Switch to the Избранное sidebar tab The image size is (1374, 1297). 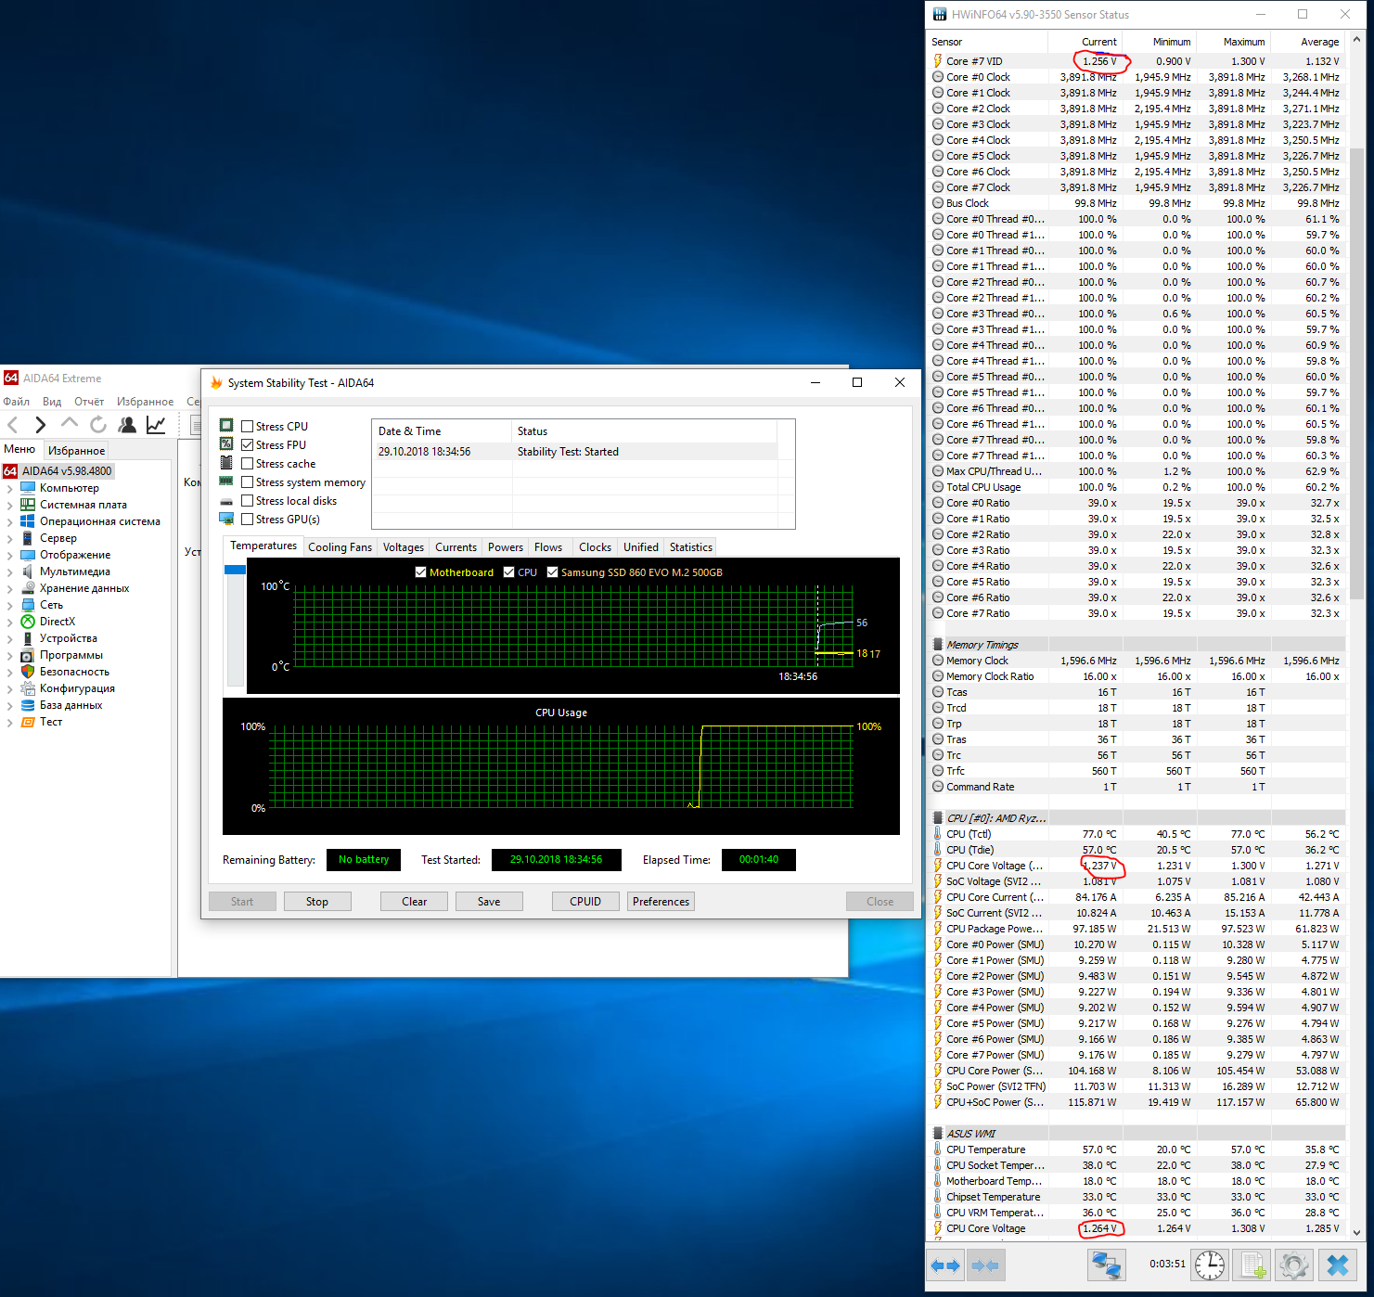coord(77,450)
